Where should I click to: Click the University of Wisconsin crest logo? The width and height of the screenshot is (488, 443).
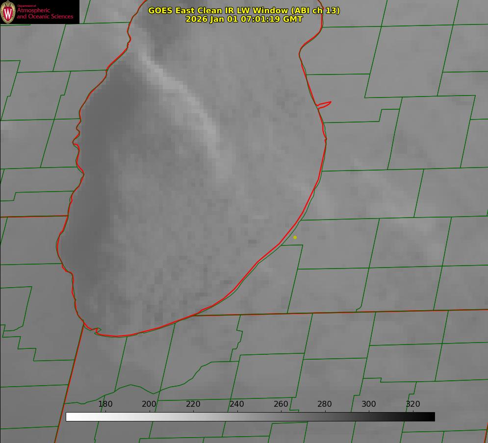coord(8,12)
